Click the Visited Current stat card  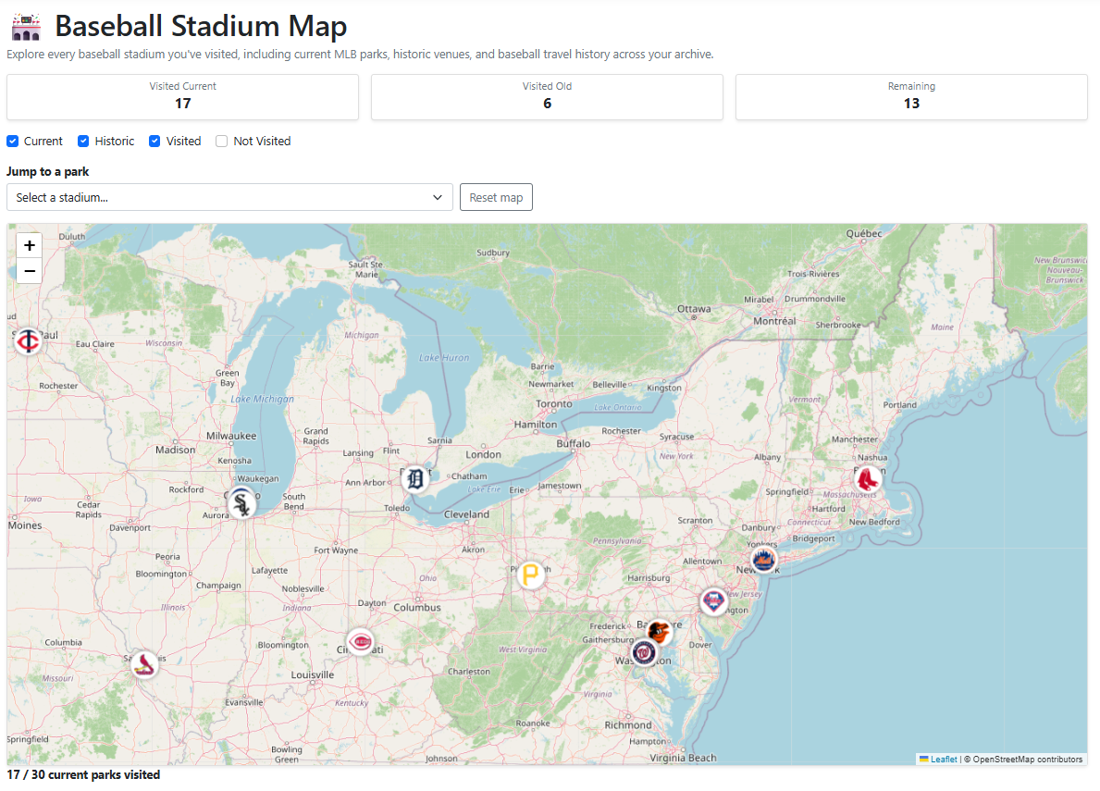coord(182,97)
